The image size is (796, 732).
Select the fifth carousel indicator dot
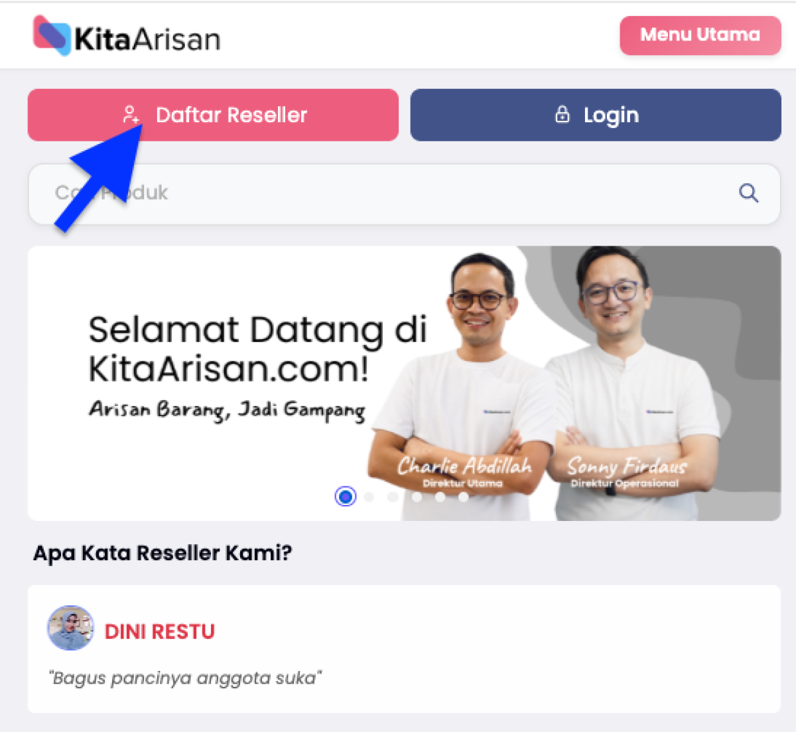(x=440, y=496)
